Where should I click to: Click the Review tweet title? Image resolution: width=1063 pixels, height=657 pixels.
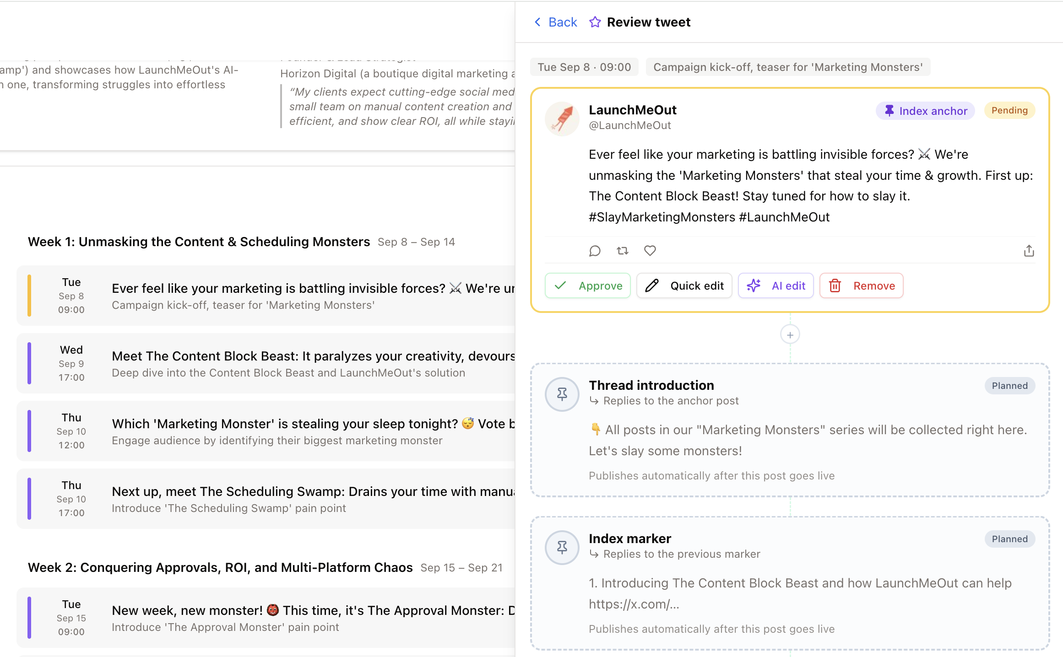(x=649, y=22)
